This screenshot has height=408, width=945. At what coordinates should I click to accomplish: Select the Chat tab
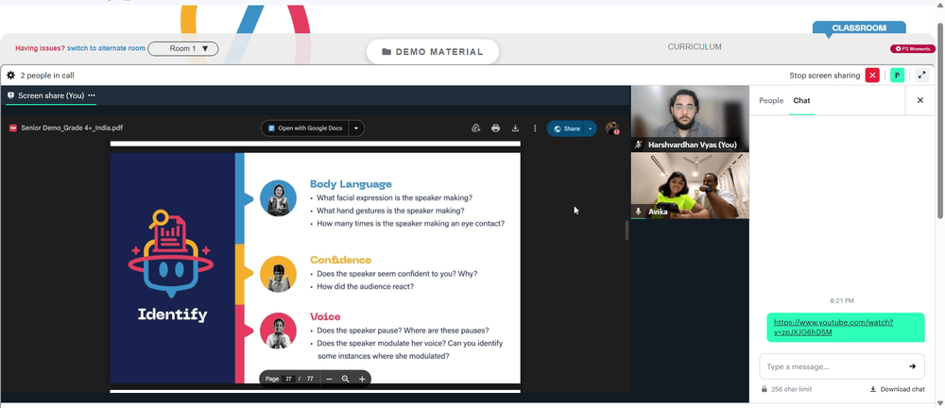pyautogui.click(x=801, y=101)
